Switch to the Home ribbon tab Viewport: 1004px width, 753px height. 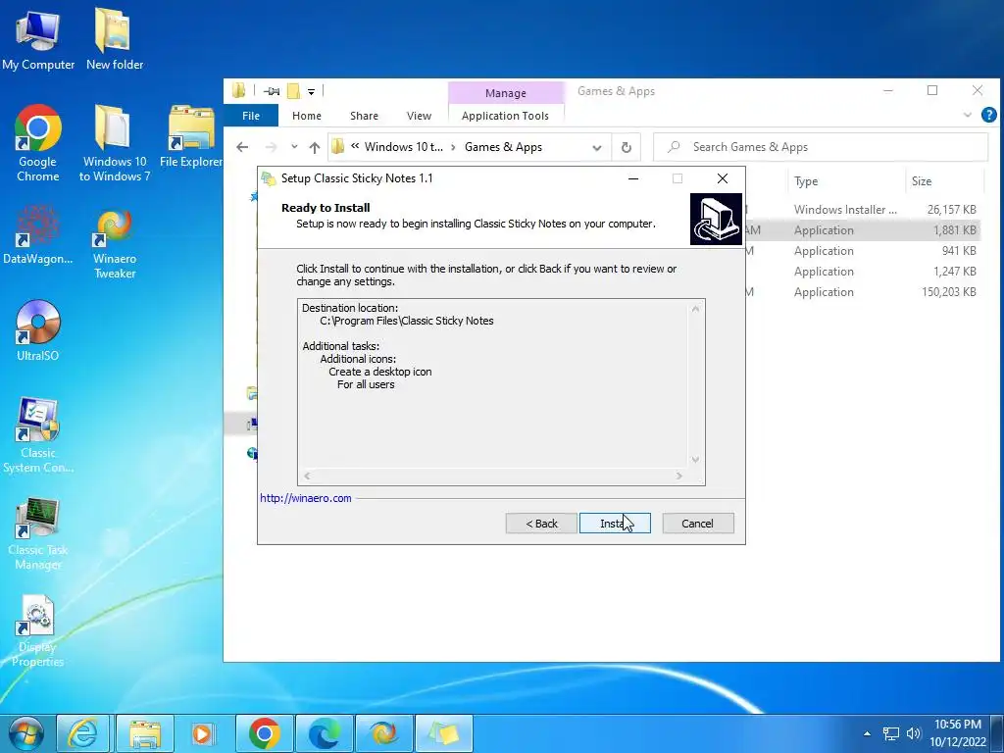(x=307, y=116)
